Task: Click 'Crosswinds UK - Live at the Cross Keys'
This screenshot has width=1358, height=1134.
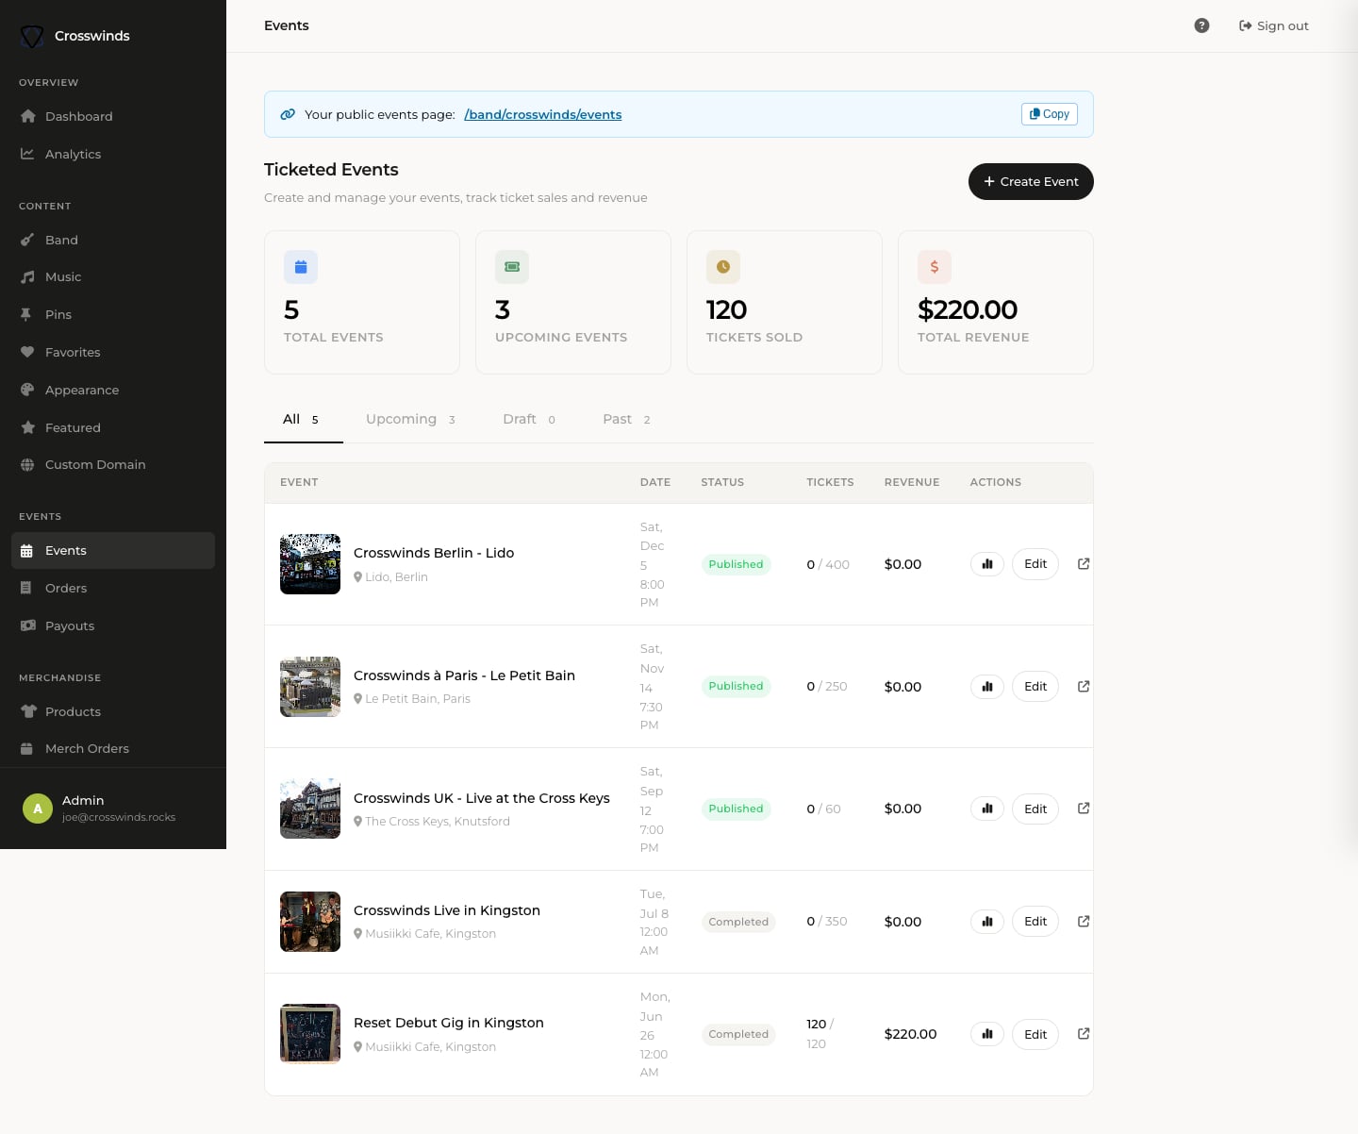Action: click(482, 798)
